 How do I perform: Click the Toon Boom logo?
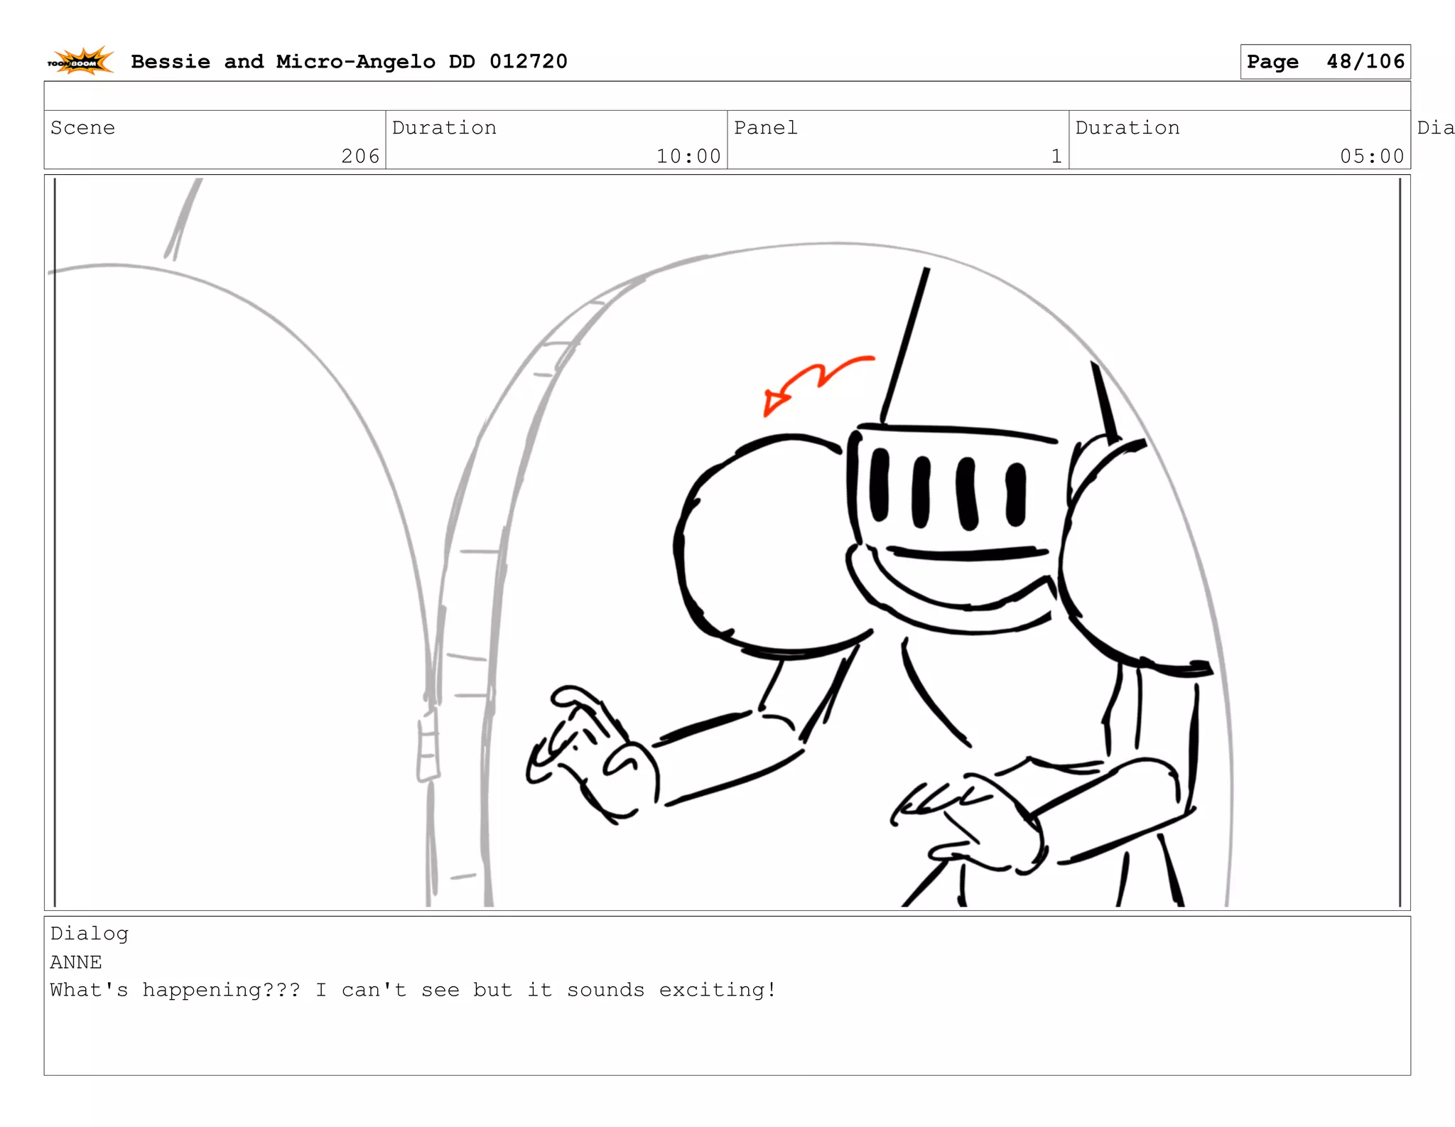pos(81,62)
